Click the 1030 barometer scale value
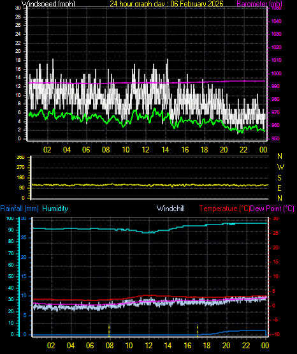The width and height of the screenshot is (297, 354). click(x=276, y=34)
